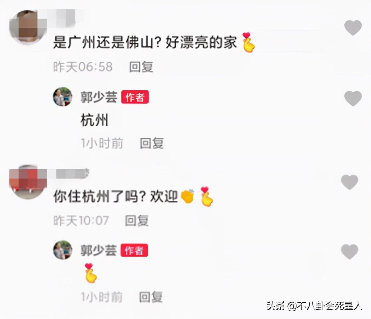
Task: Open 郭少芸's profile name above the emoji reply
Action: (x=99, y=250)
